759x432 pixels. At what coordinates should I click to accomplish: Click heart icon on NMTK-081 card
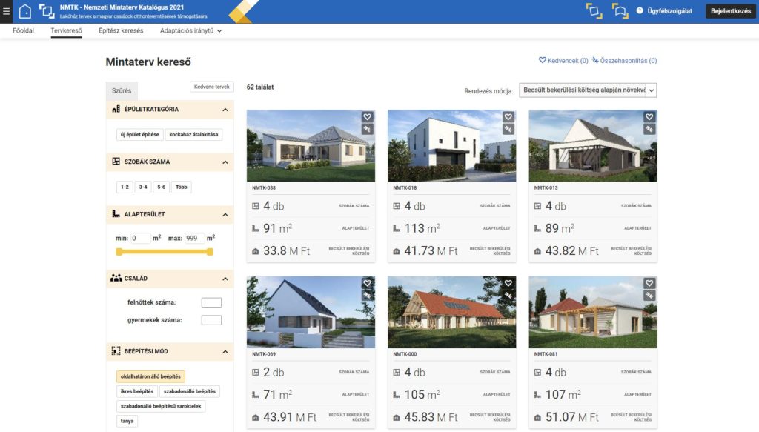pyautogui.click(x=649, y=283)
